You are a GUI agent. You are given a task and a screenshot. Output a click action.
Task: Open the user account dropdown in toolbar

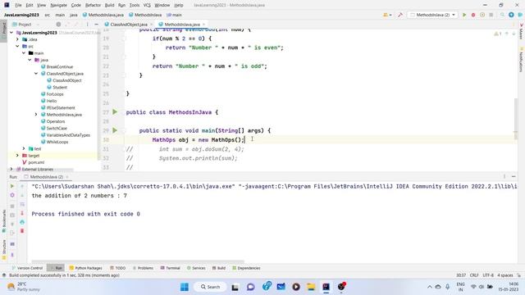[387, 15]
